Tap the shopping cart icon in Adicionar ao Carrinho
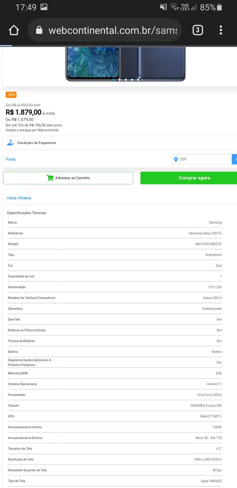The image size is (237, 488). coord(50,178)
